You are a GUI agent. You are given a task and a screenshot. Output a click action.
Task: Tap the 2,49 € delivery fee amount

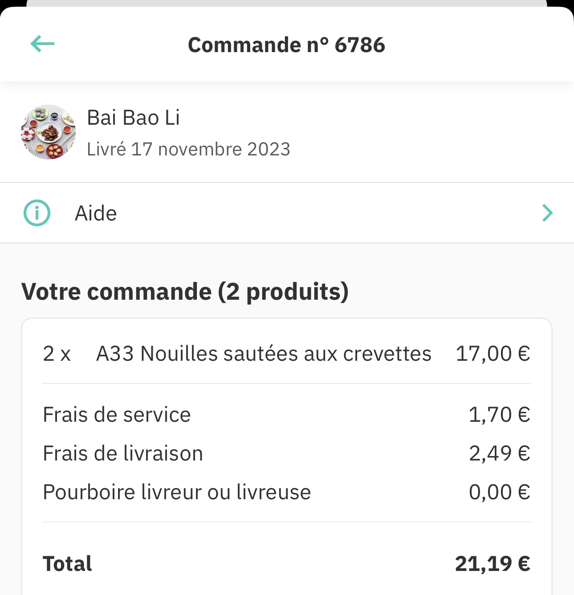point(499,453)
